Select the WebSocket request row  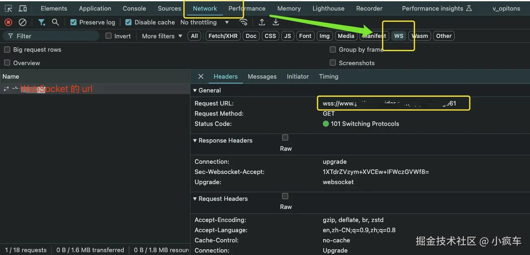(95, 89)
